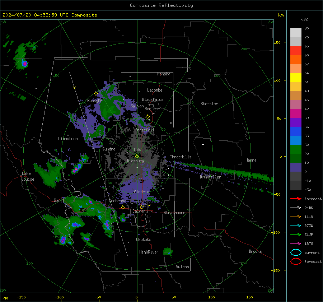This screenshot has width=323, height=302.
Task: Click the Hanna town label
Action: tap(251, 160)
